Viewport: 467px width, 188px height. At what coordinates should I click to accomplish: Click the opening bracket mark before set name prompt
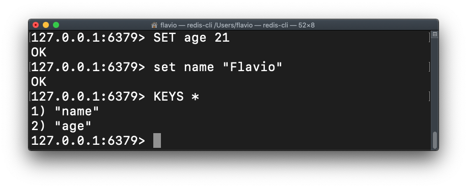pyautogui.click(x=30, y=67)
